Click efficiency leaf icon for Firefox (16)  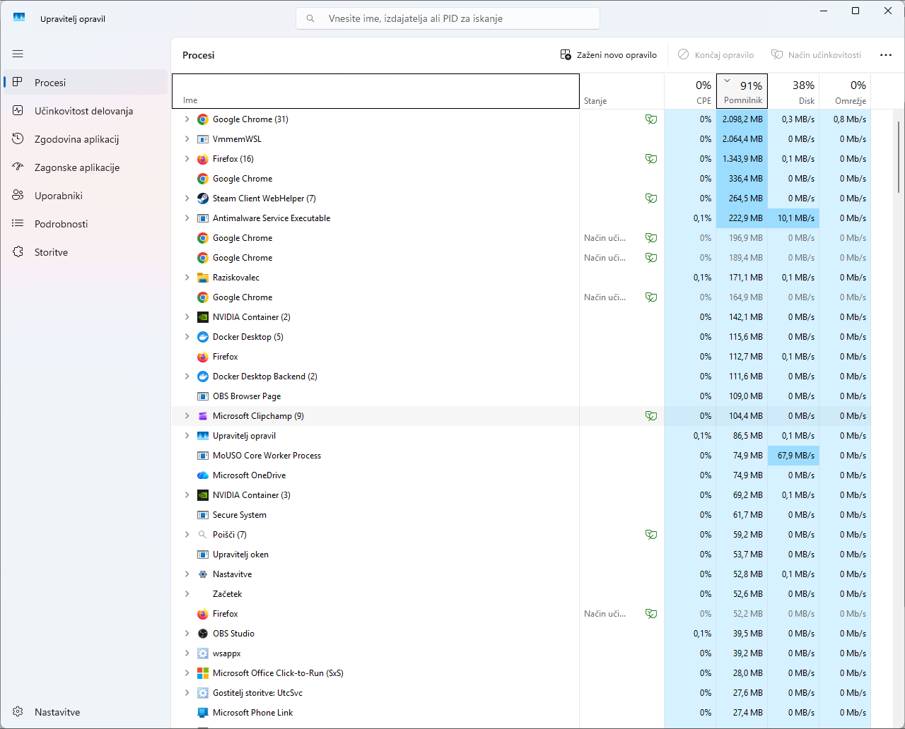pyautogui.click(x=651, y=159)
